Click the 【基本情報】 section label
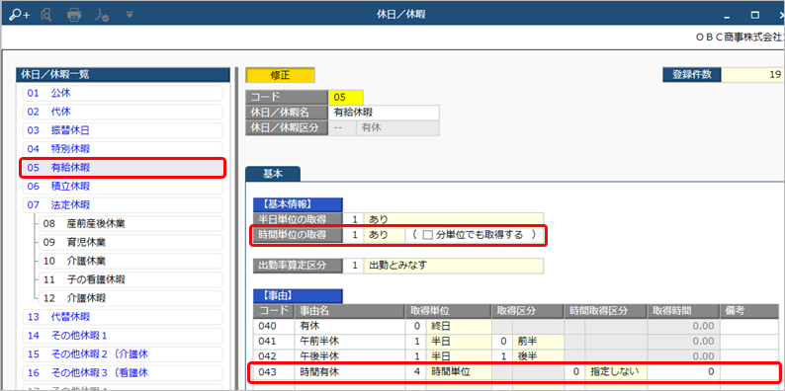 [x=298, y=204]
